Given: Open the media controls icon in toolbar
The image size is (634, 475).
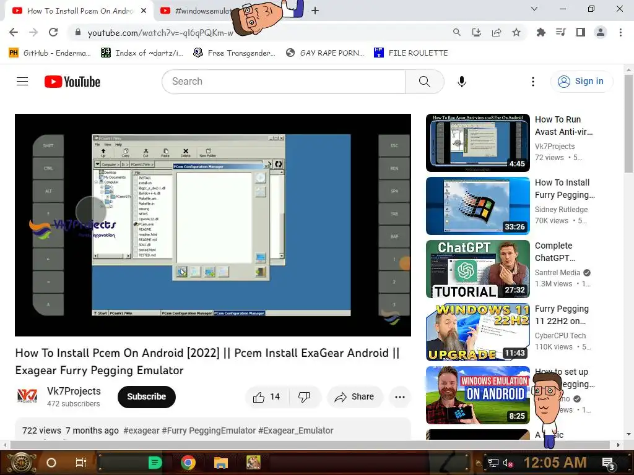Looking at the screenshot, I should [x=560, y=32].
